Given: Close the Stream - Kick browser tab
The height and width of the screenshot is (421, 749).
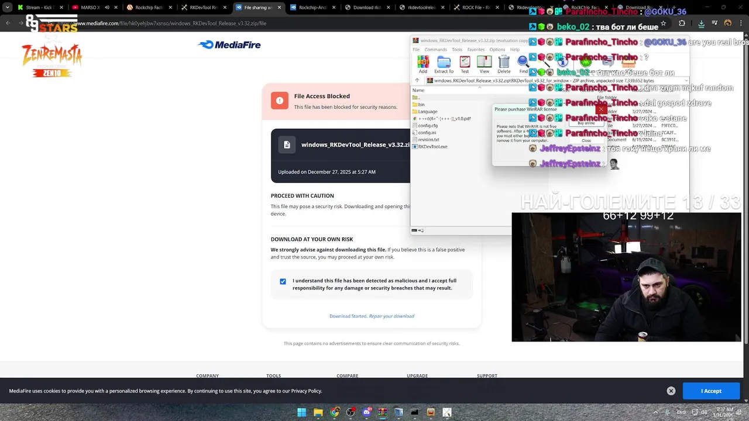Looking at the screenshot, I should [x=61, y=8].
